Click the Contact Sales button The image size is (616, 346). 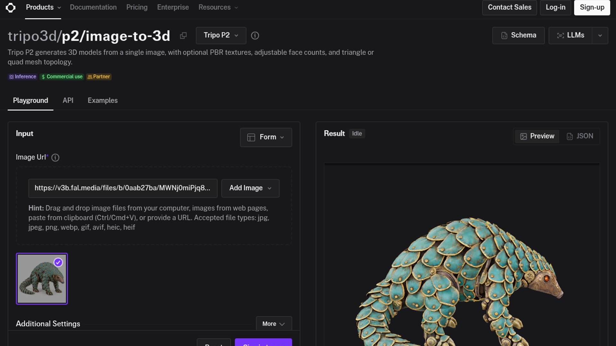click(509, 7)
